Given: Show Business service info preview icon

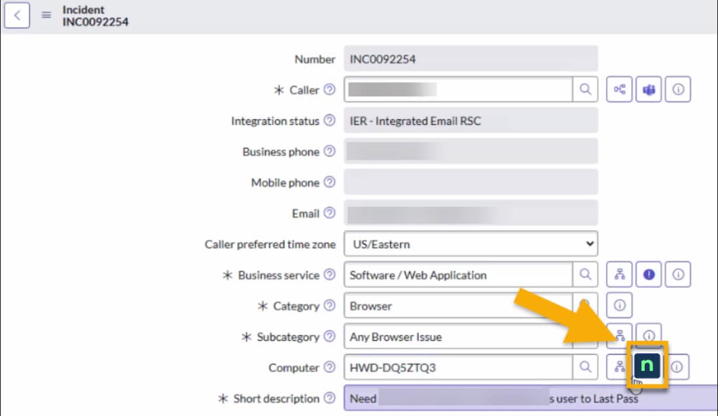Looking at the screenshot, I should coord(678,275).
